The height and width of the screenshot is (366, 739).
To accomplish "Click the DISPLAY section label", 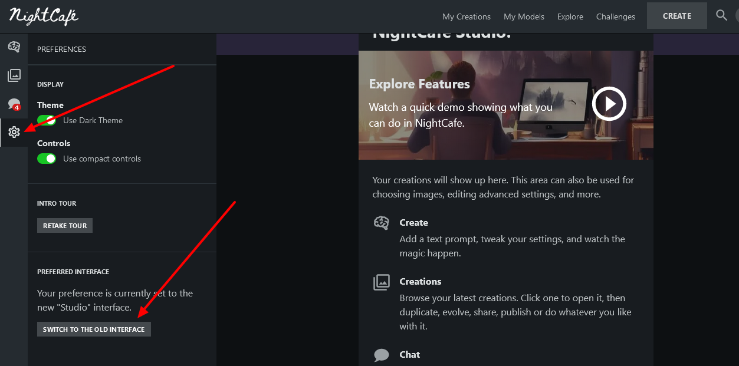I will point(50,84).
